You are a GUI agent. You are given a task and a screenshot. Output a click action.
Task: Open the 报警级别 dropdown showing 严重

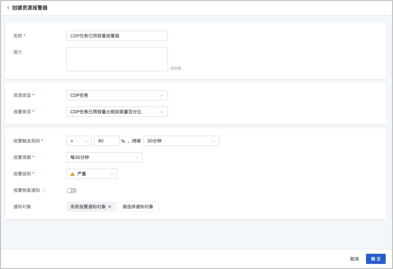point(92,174)
